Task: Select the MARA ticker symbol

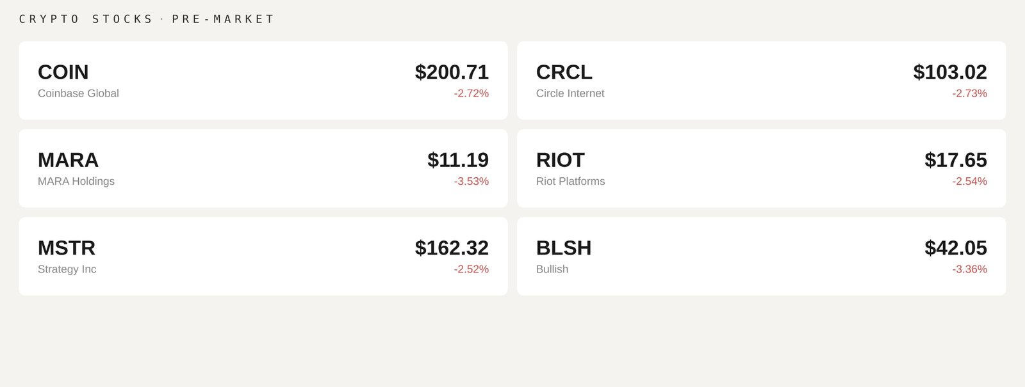Action: 68,161
